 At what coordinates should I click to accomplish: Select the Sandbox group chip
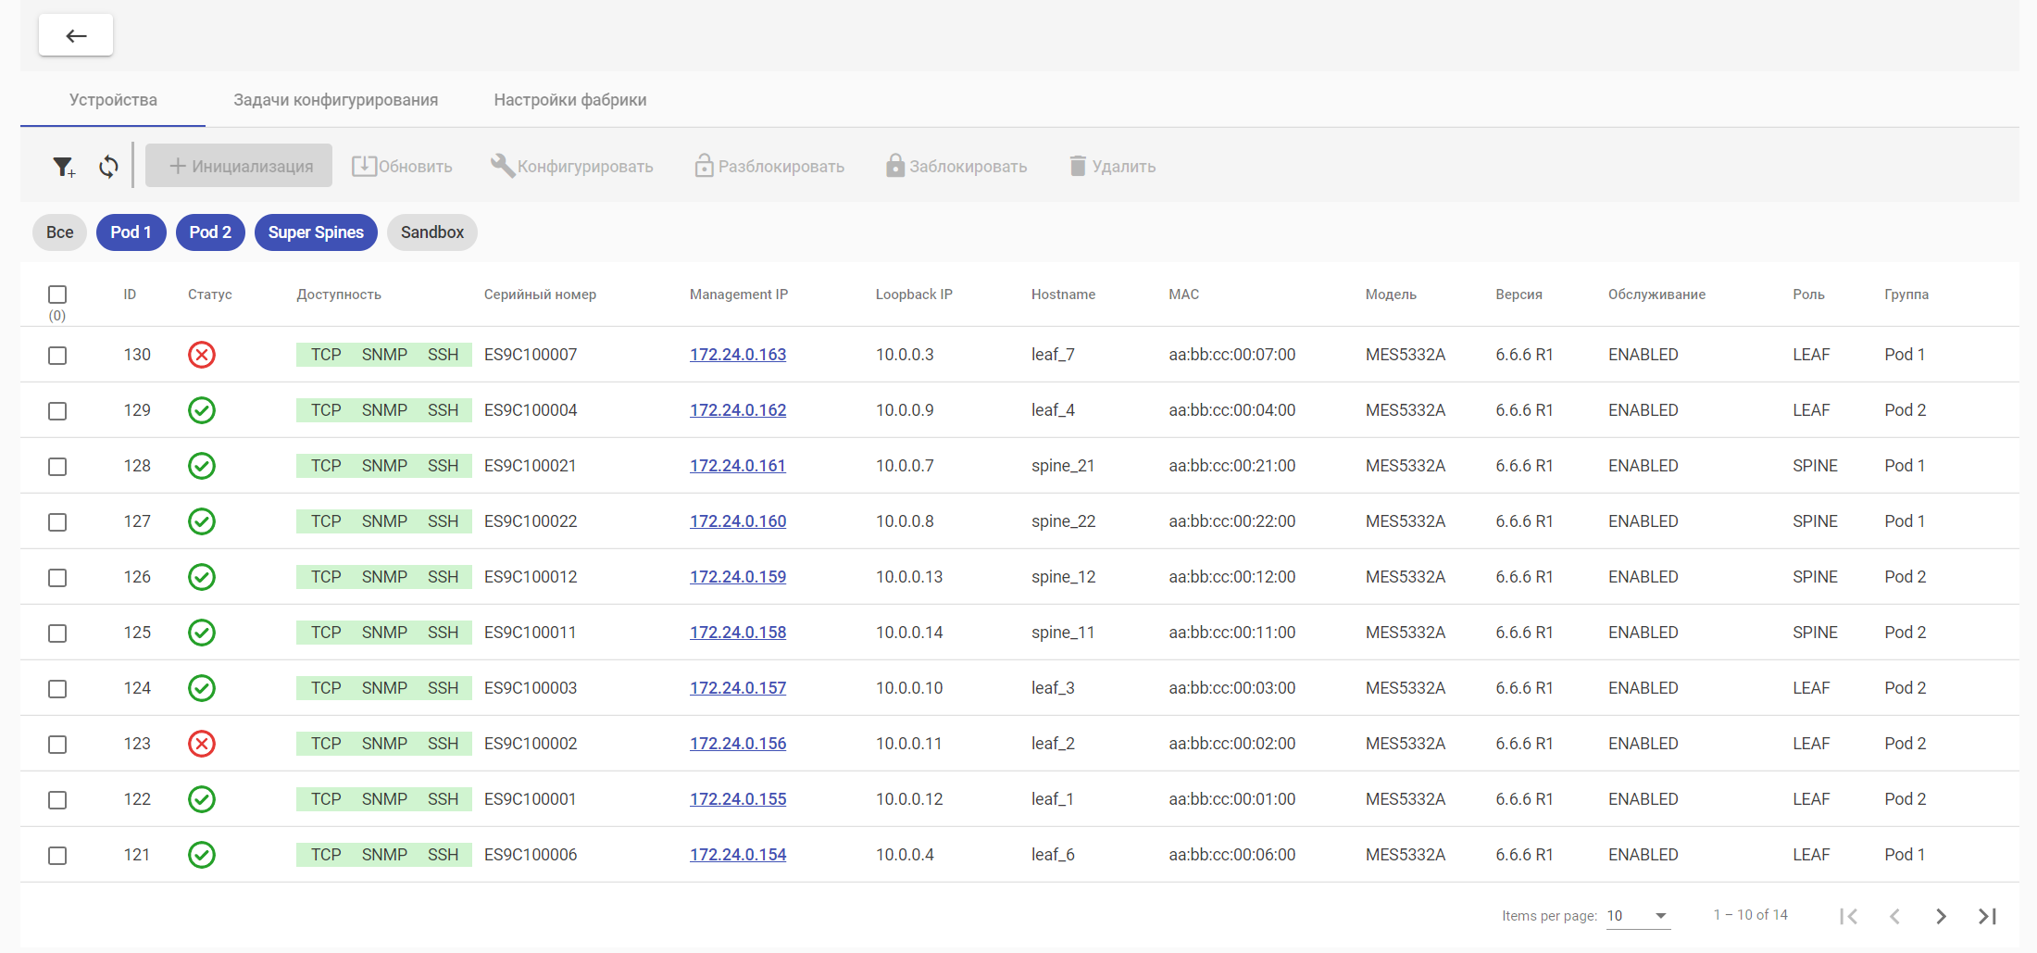[431, 232]
